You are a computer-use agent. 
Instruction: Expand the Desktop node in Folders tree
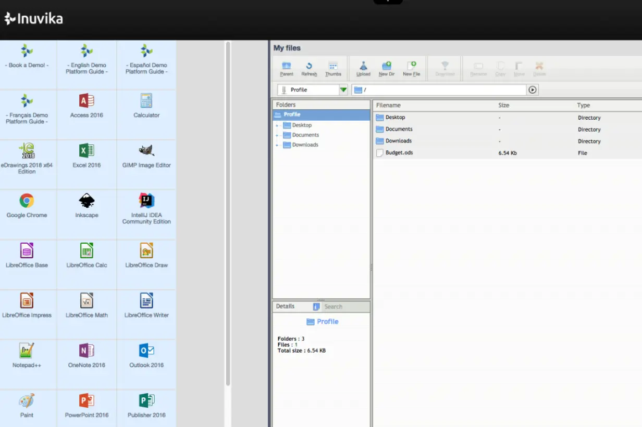click(277, 125)
